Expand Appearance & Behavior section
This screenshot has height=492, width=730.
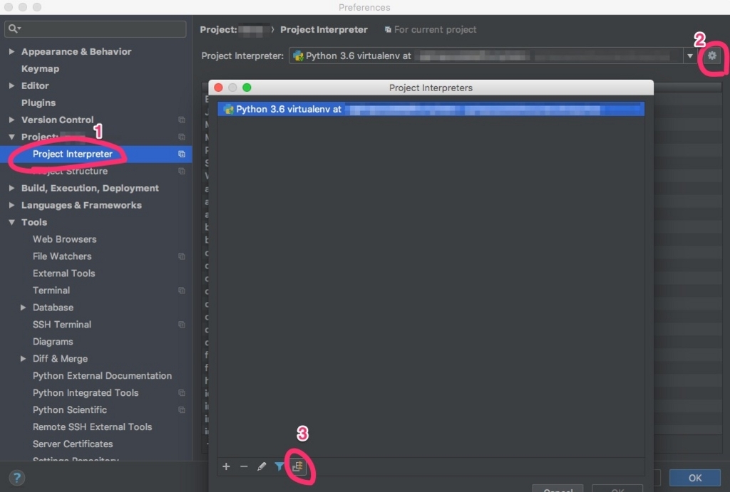tap(11, 51)
